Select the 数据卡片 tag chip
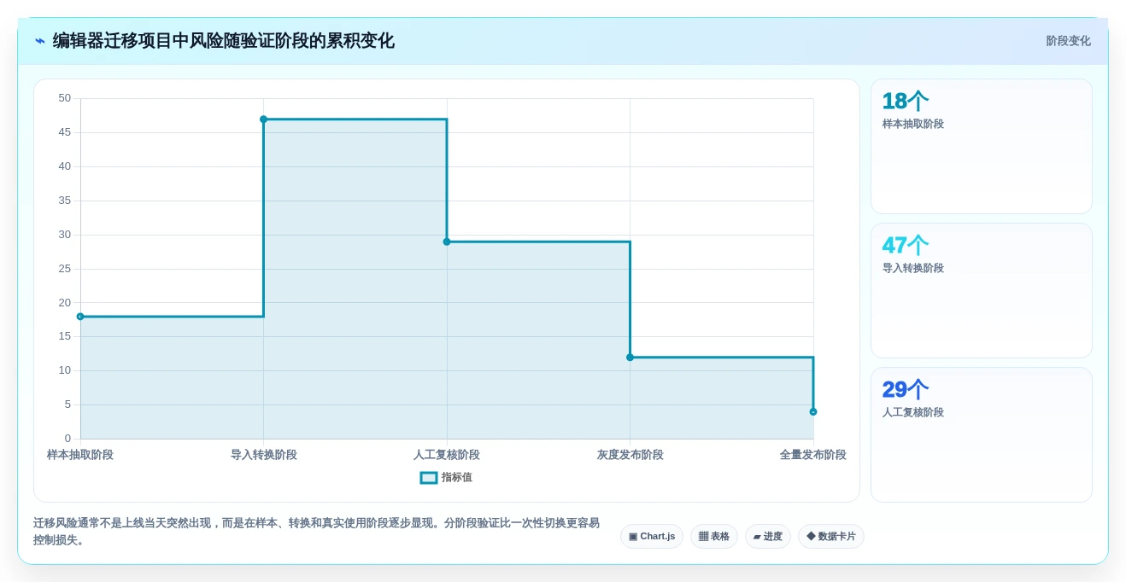The image size is (1126, 582). click(831, 536)
